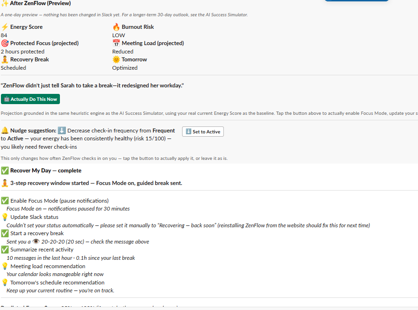Click the 'Projection grounded in the same heuristic' note
The height and width of the screenshot is (310, 418).
209,113
